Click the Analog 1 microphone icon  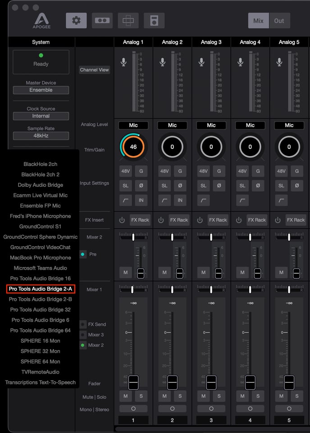[x=123, y=62]
